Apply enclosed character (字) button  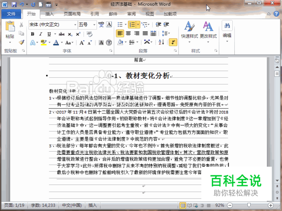click(109, 43)
